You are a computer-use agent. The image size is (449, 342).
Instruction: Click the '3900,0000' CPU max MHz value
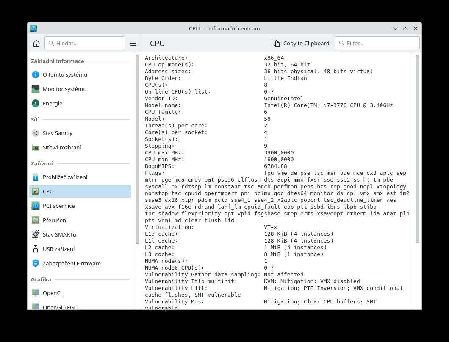[x=279, y=153]
